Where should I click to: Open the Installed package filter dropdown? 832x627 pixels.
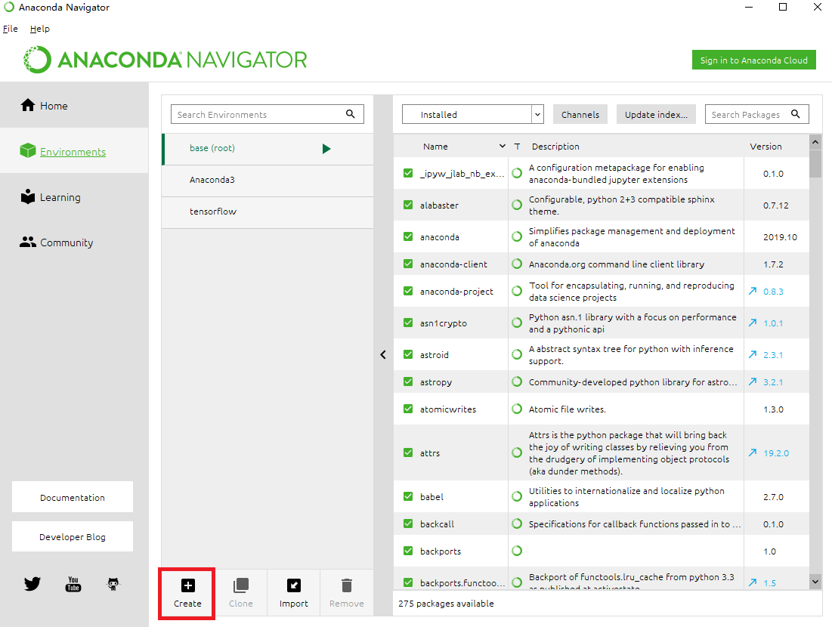pyautogui.click(x=473, y=114)
